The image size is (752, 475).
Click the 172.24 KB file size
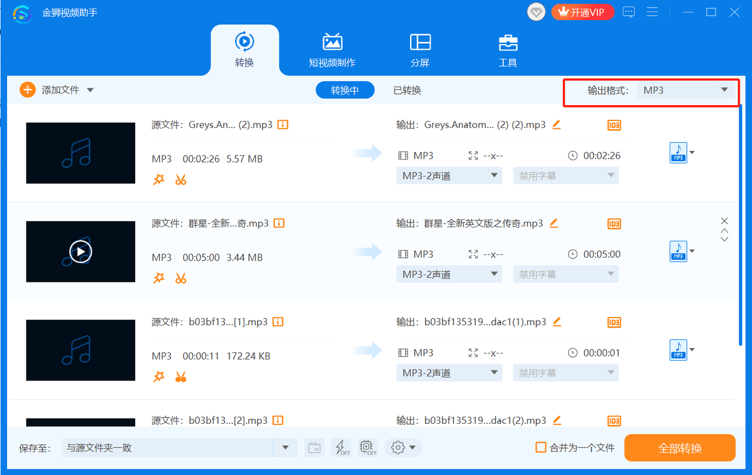pyautogui.click(x=249, y=356)
